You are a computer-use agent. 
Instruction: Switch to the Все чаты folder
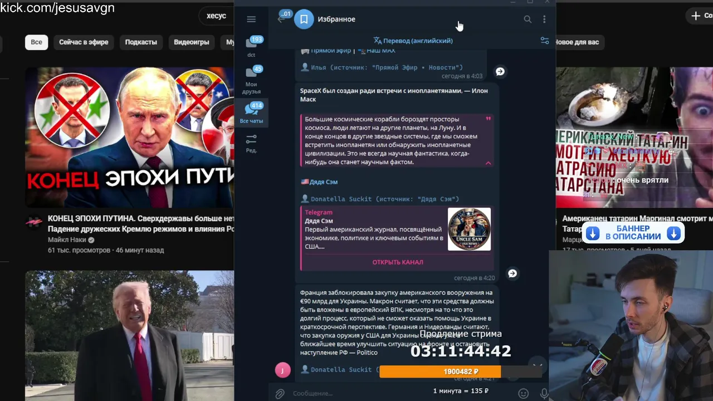click(x=251, y=112)
